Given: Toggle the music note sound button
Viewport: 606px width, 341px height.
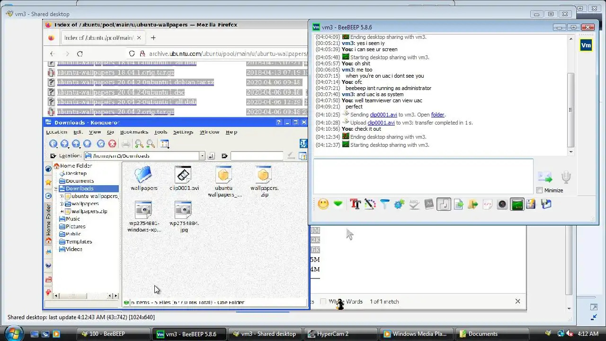Looking at the screenshot, I should pos(444,204).
